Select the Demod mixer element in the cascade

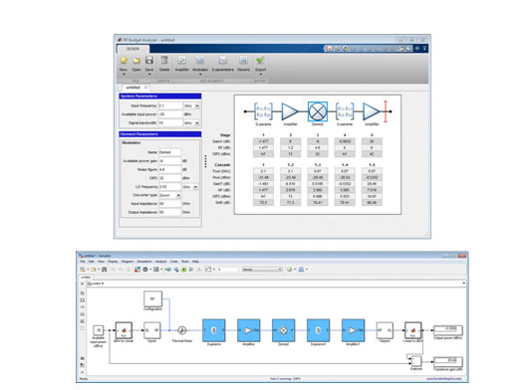tap(318, 111)
